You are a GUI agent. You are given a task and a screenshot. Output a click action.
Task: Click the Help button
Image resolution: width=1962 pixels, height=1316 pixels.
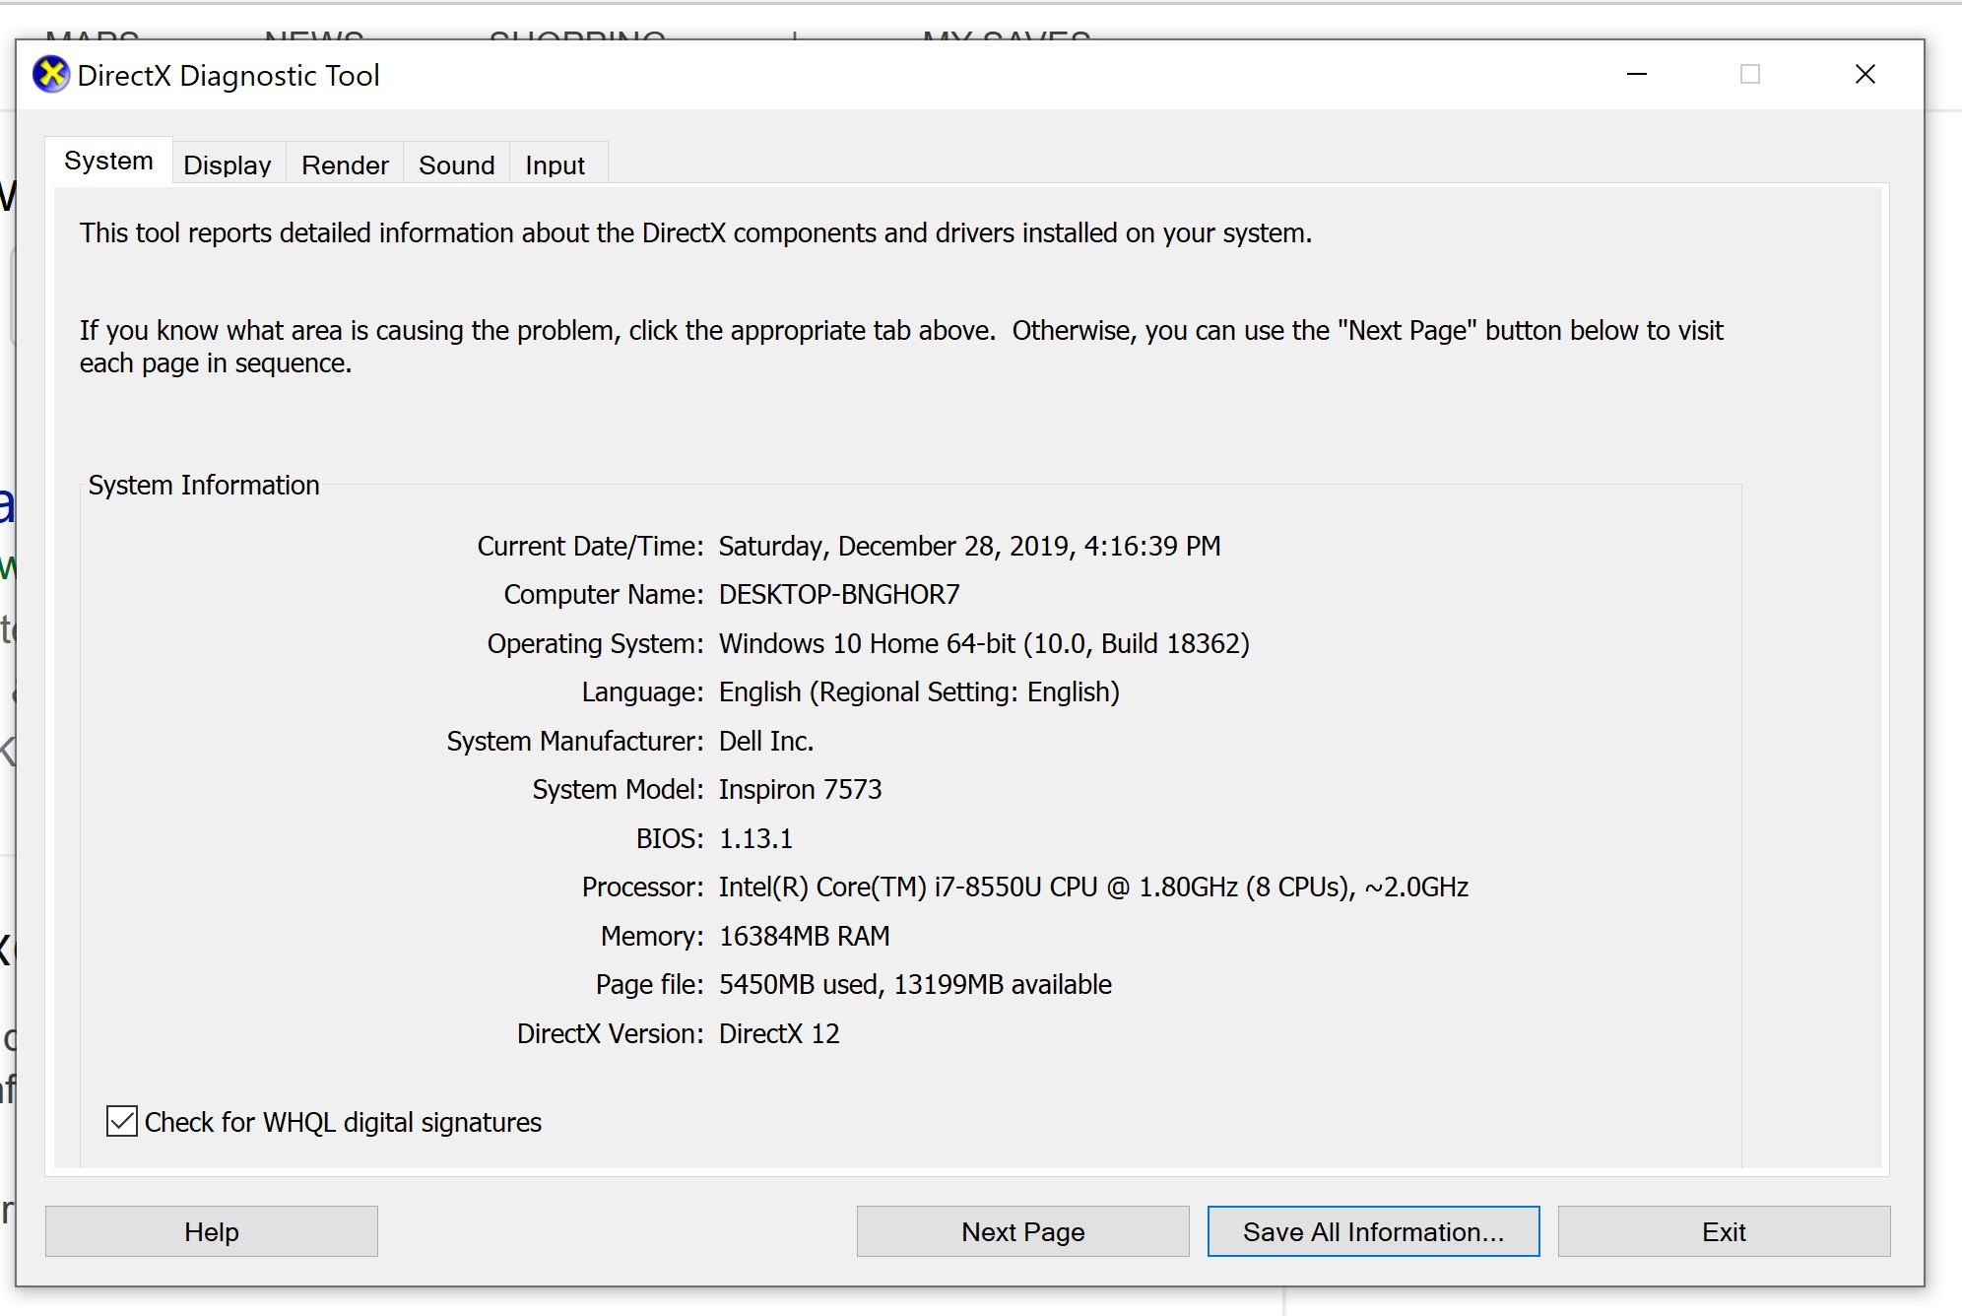212,1231
